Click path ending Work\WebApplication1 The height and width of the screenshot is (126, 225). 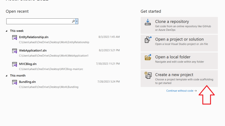54,56
